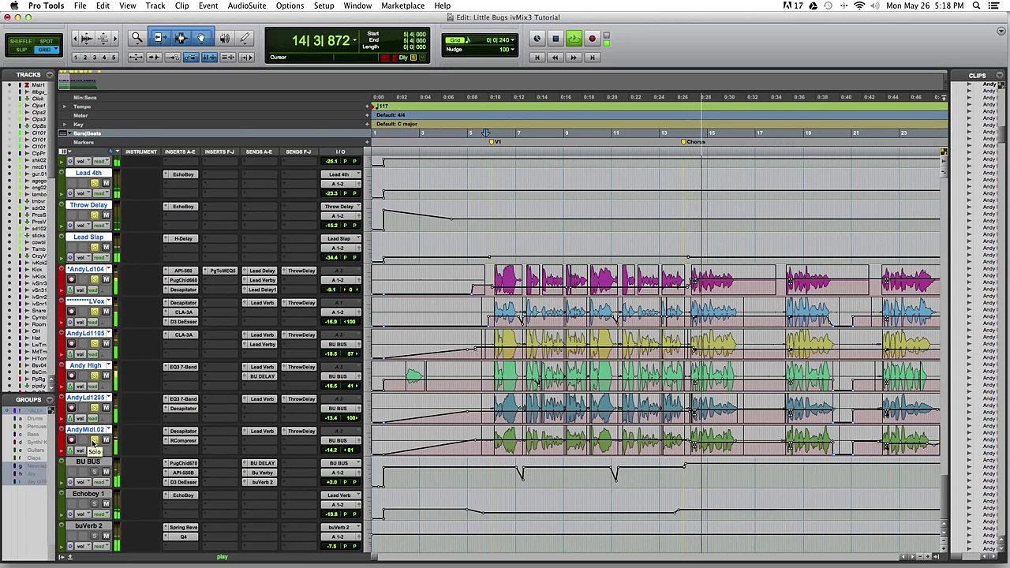Enable Shuffle edit mode

coord(21,41)
